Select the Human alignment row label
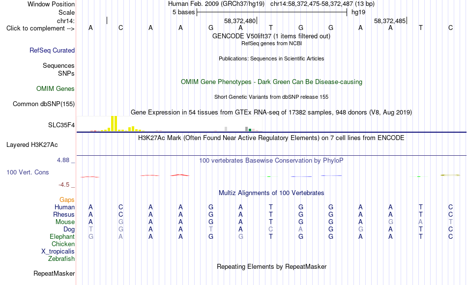The image size is (467, 285). tap(64, 207)
